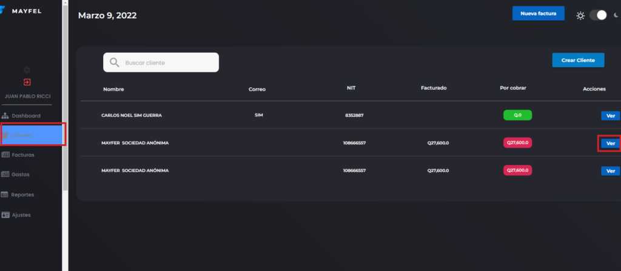Click the Crear Cliente button
The height and width of the screenshot is (271, 621).
(x=577, y=60)
